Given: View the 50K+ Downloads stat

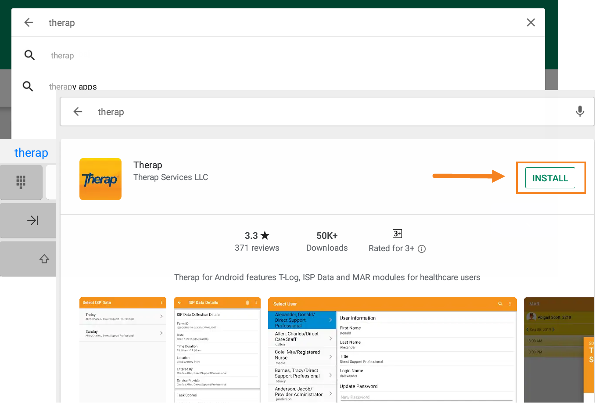Looking at the screenshot, I should tap(327, 242).
